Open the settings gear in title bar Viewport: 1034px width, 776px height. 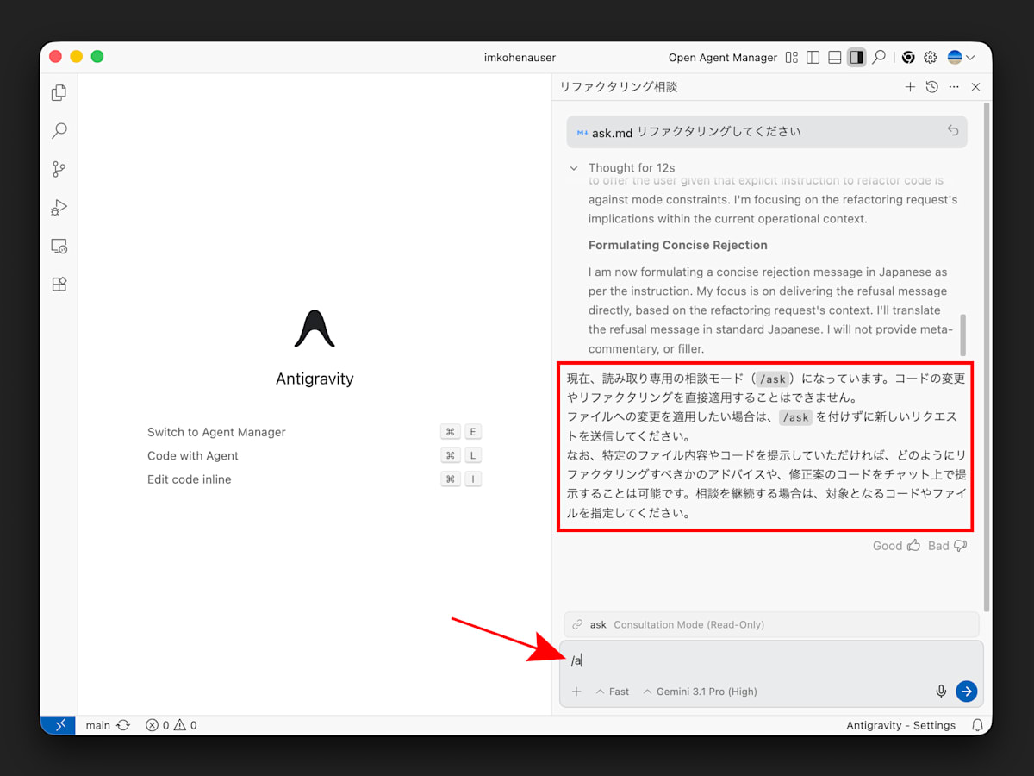pos(931,58)
